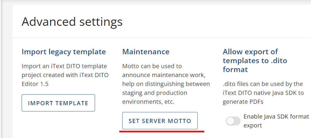This screenshot has height=138, width=311.
Task: Click the 'Enable Java SDK format export' label
Action: pos(276,121)
